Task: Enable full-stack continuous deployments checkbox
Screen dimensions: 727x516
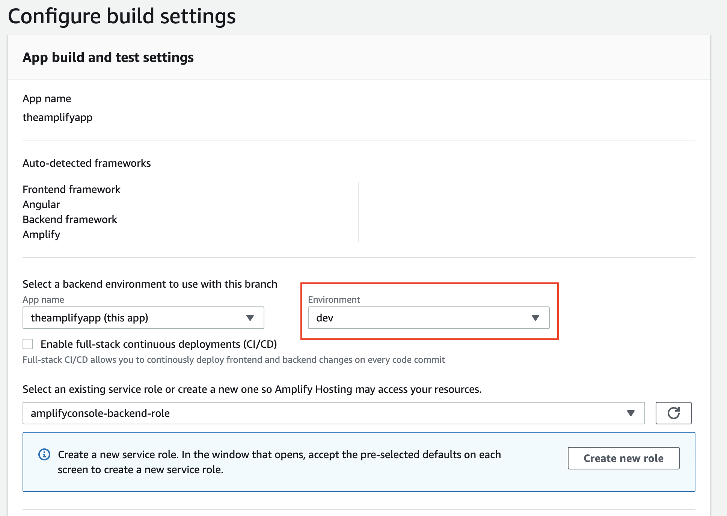Action: [x=28, y=344]
